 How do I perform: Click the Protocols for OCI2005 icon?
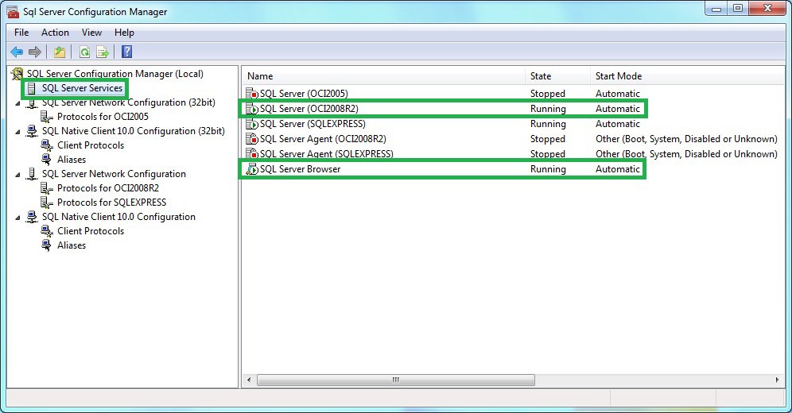pyautogui.click(x=46, y=117)
